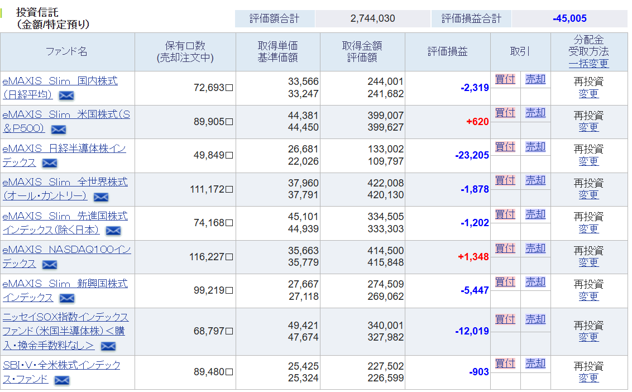The height and width of the screenshot is (392, 632).
Task: Select 評価額合計 value 2,744,030
Action: pos(372,18)
